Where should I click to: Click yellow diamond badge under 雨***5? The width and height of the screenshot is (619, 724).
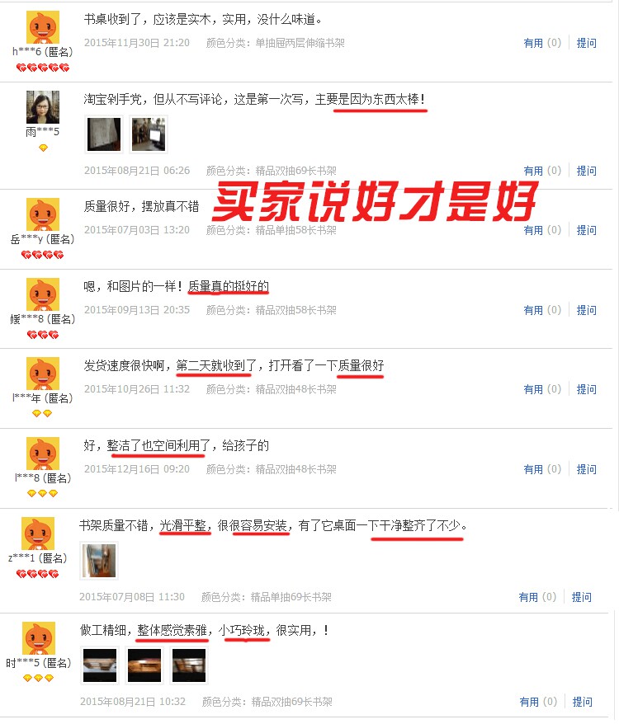(43, 148)
